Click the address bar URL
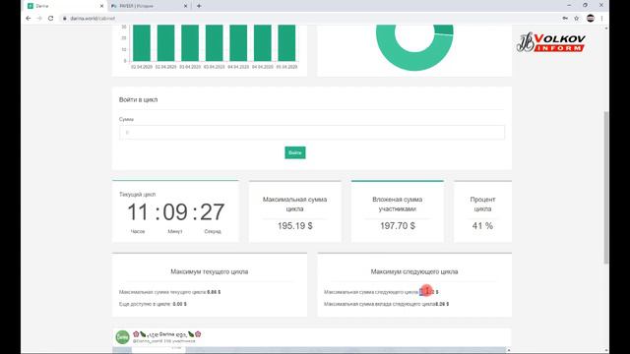 pos(93,19)
